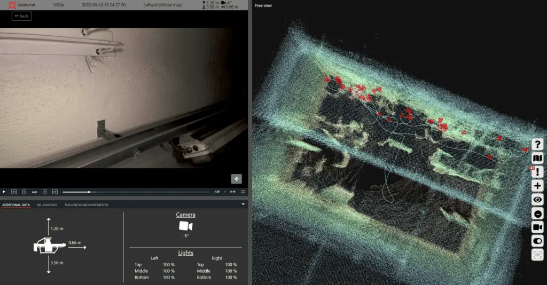Open the Thickness Measurements tab
Image resolution: width=547 pixels, height=285 pixels.
[x=86, y=205]
